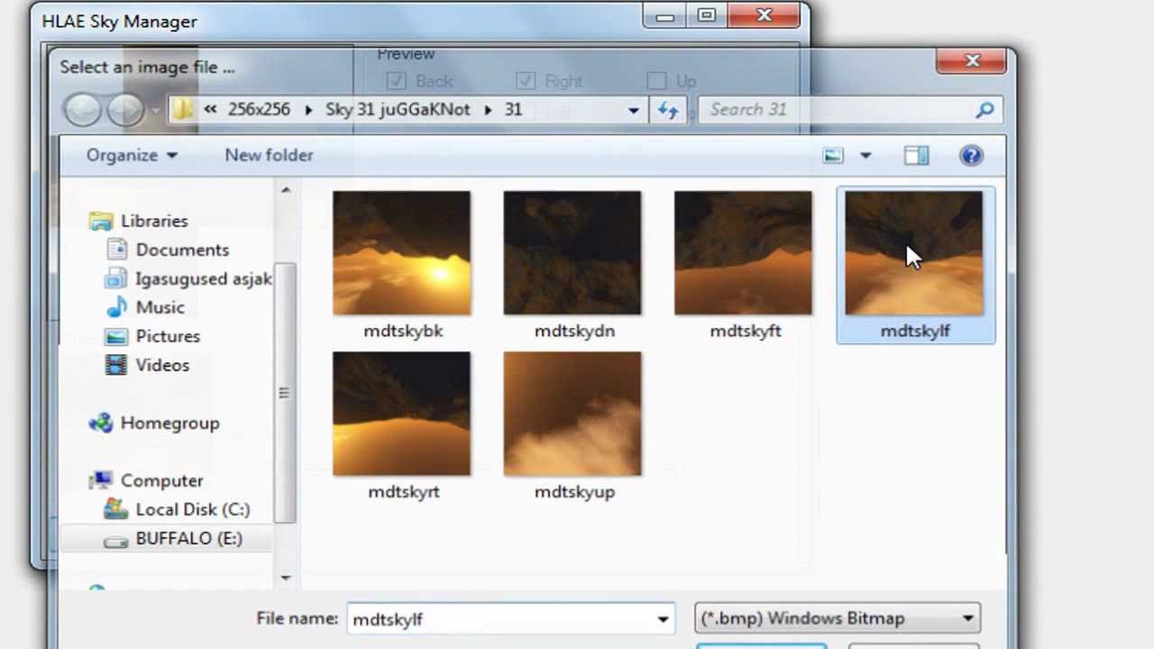Viewport: 1154px width, 649px height.
Task: Minimize the HLAE Sky Manager window
Action: 664,16
